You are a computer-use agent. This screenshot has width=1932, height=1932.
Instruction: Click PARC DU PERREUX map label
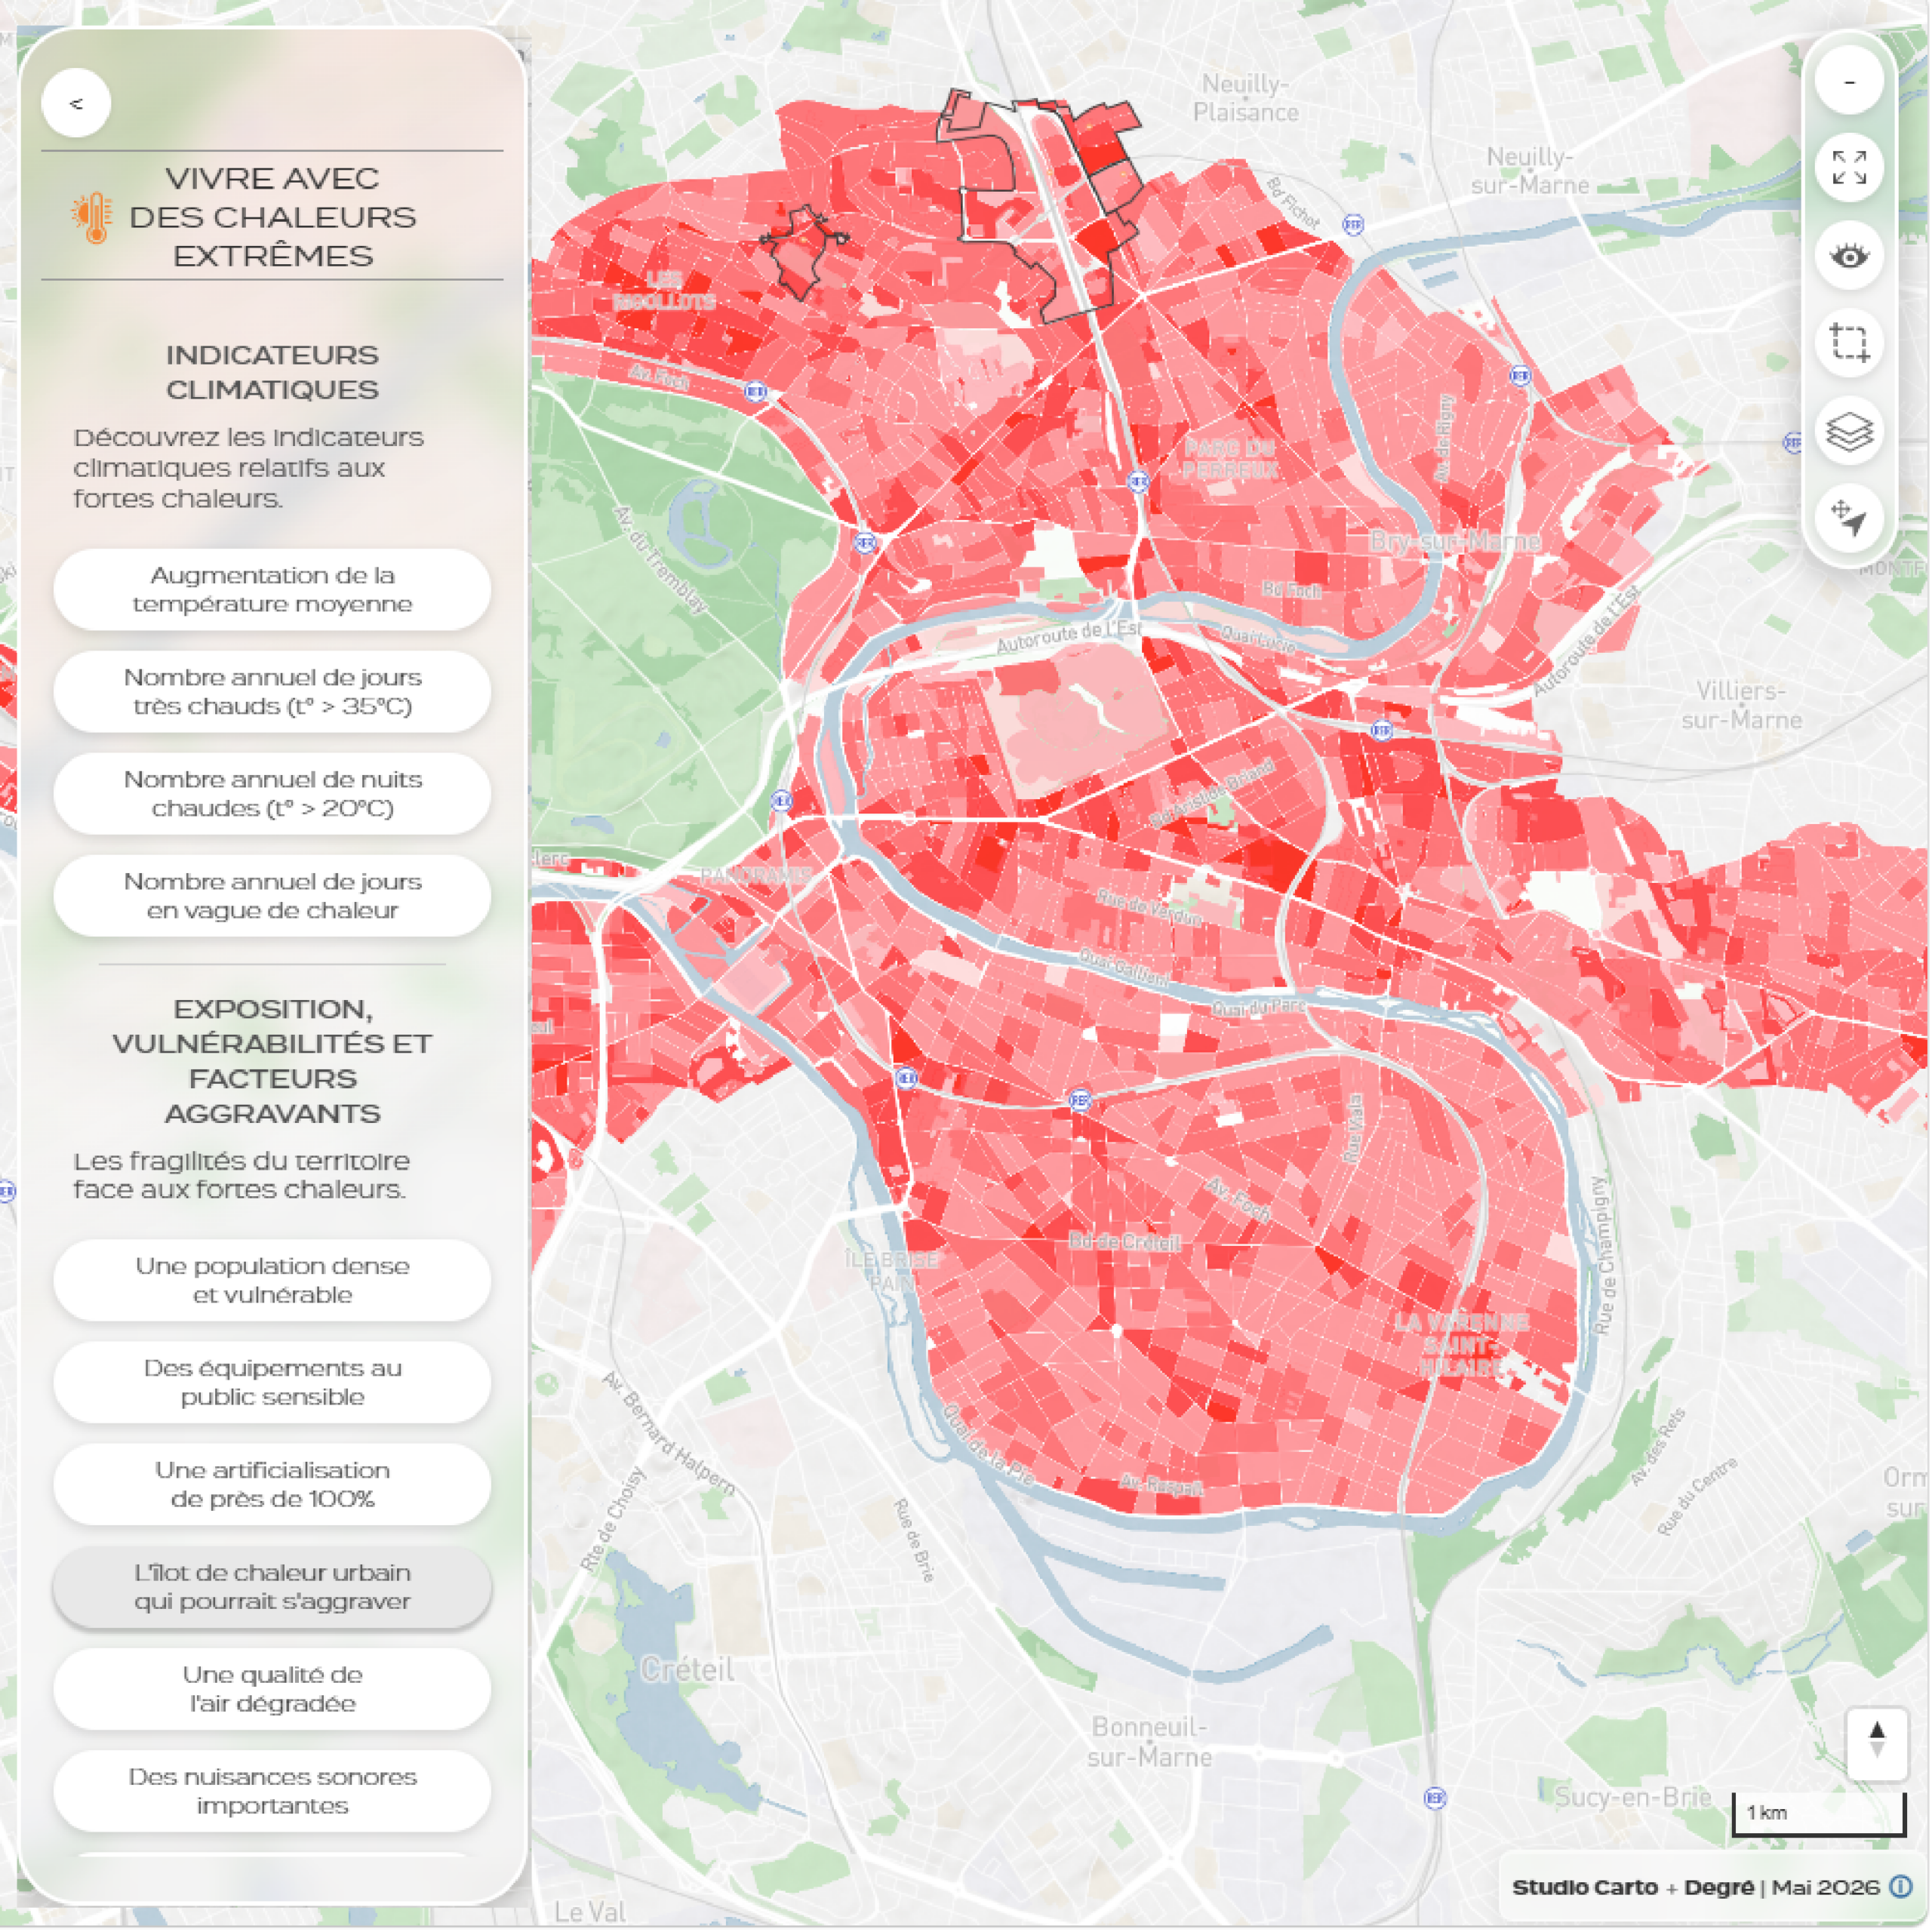1230,459
